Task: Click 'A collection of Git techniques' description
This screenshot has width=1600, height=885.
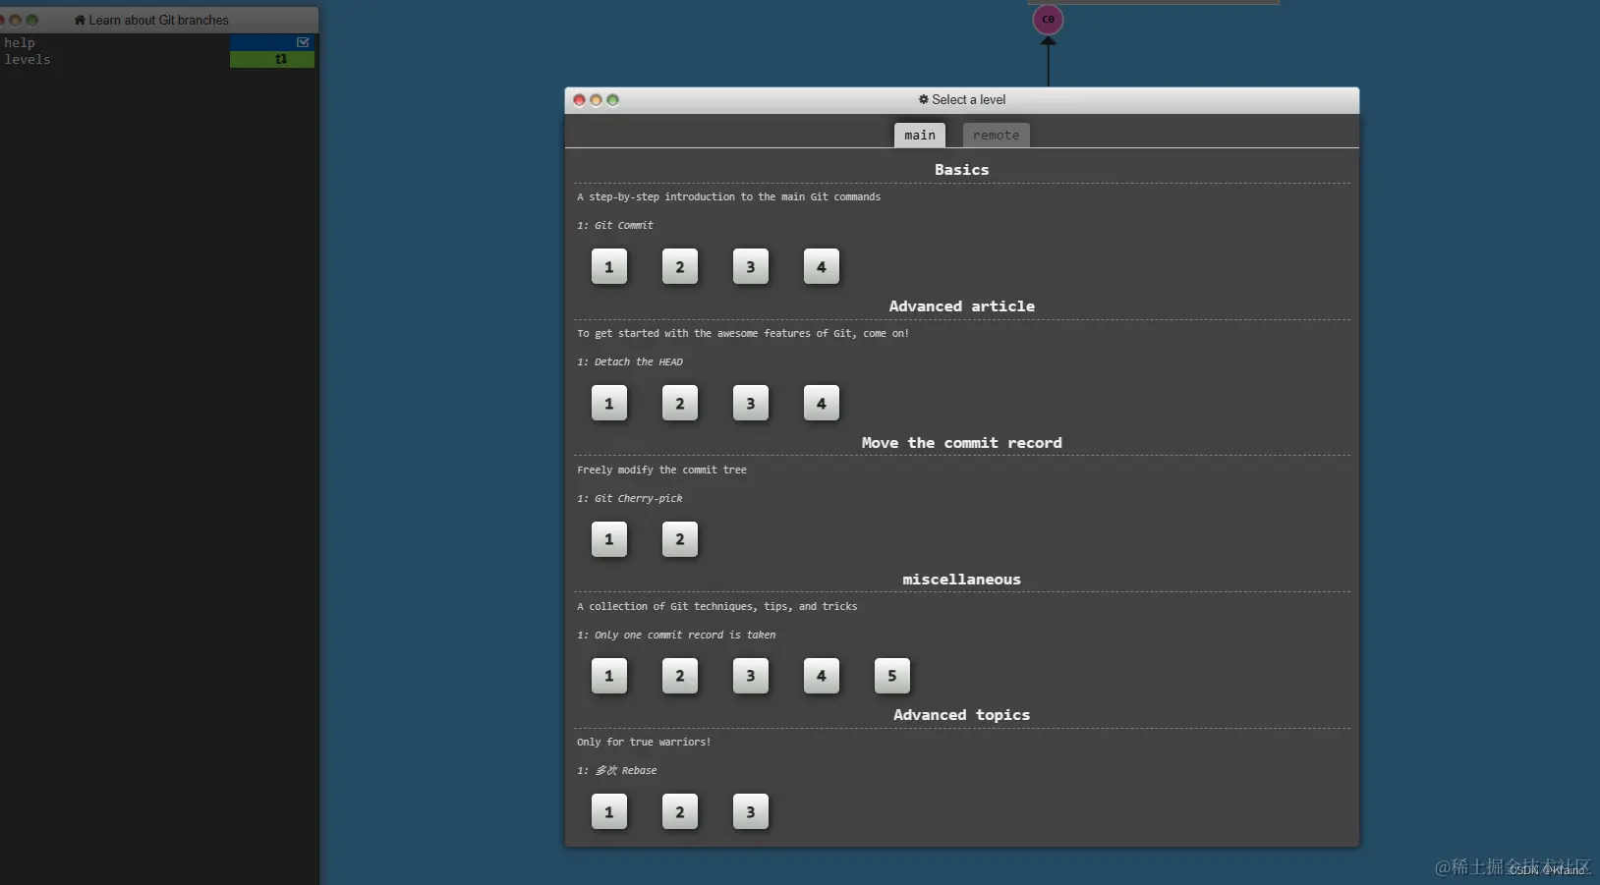Action: [x=716, y=606]
